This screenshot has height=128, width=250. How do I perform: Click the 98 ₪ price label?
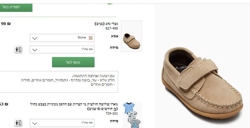pyautogui.click(x=6, y=24)
